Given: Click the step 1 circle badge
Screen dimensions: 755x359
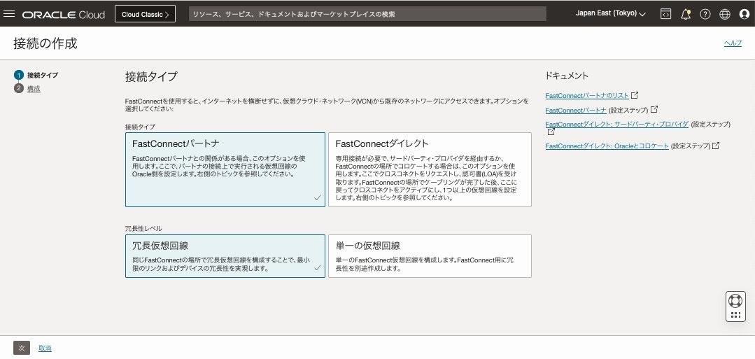Looking at the screenshot, I should tap(19, 75).
